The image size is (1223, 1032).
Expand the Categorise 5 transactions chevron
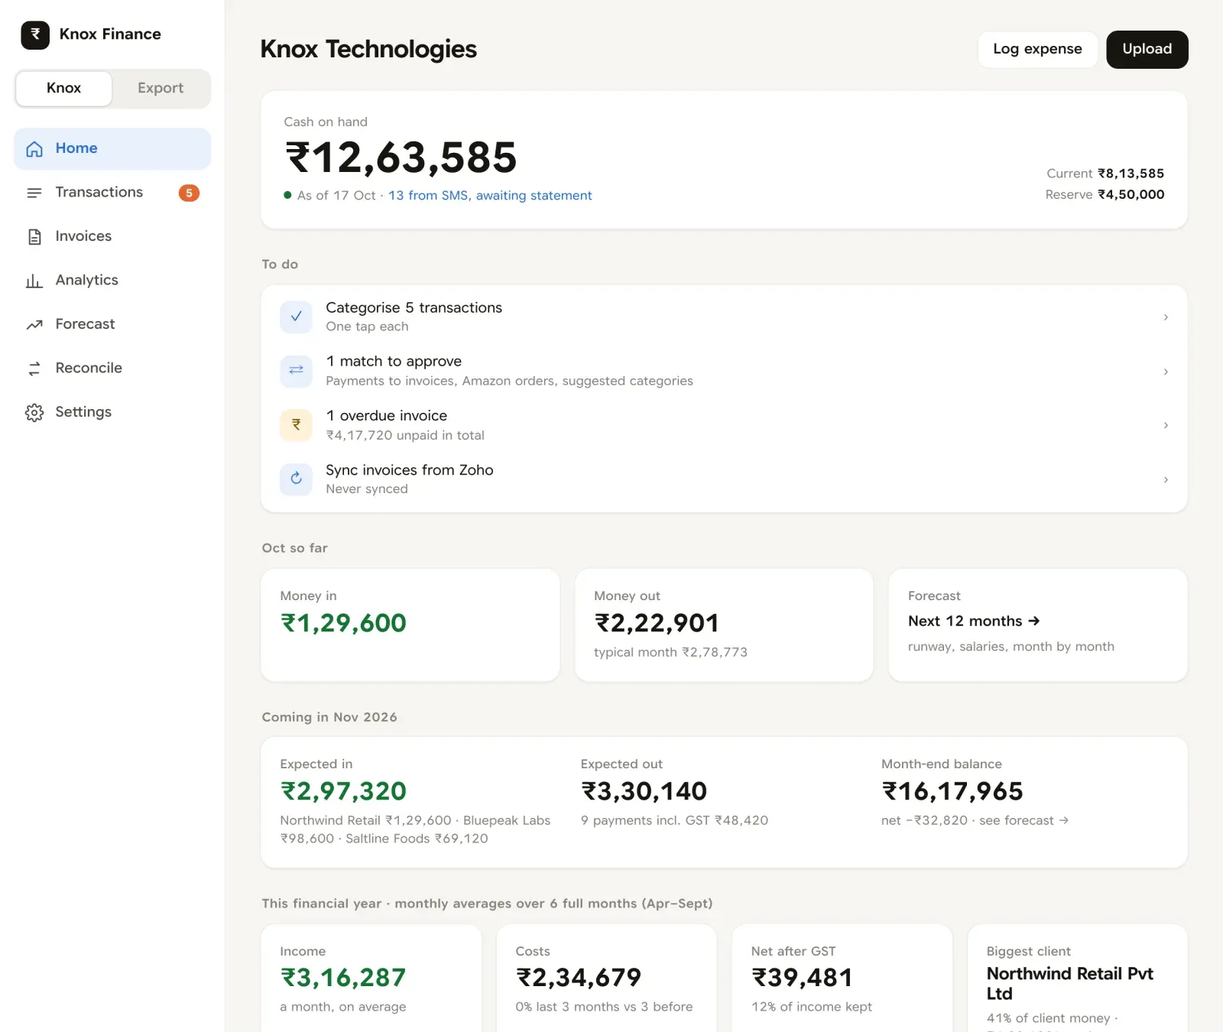[x=1166, y=316]
